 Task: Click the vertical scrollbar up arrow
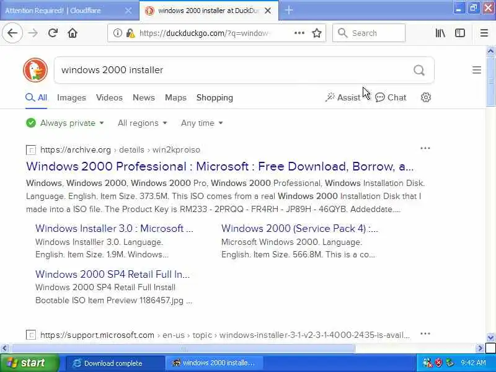pos(490,51)
